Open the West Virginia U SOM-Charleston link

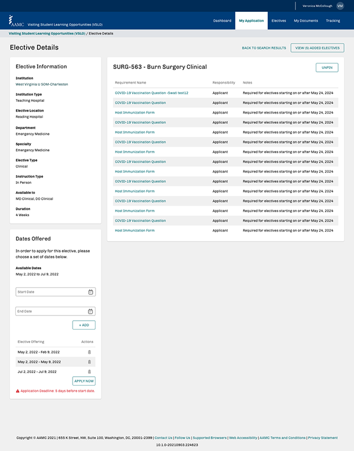pos(42,84)
